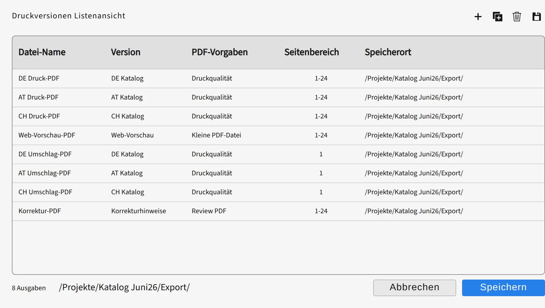Click DE Katalog version in DE Umschlag-PDF row
The height and width of the screenshot is (308, 545).
pyautogui.click(x=127, y=154)
